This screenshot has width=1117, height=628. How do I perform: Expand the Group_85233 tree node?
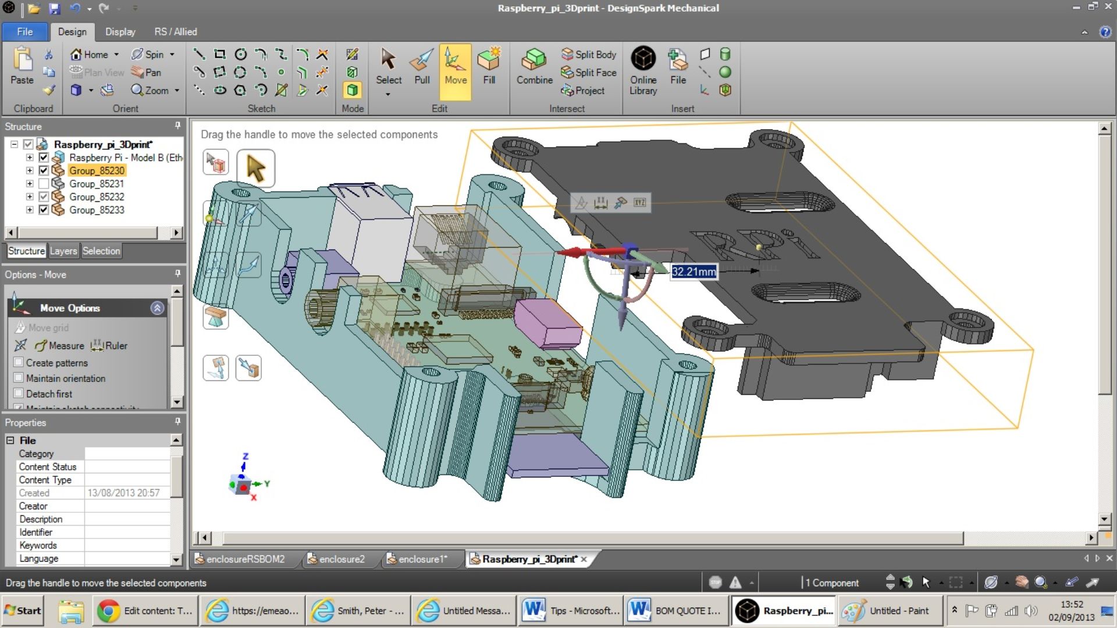coord(30,210)
